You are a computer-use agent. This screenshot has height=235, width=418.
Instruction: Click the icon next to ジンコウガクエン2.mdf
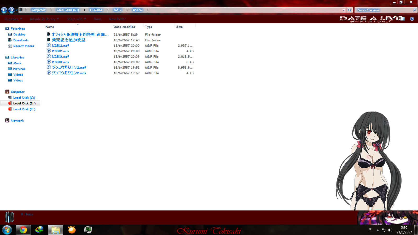[49, 67]
